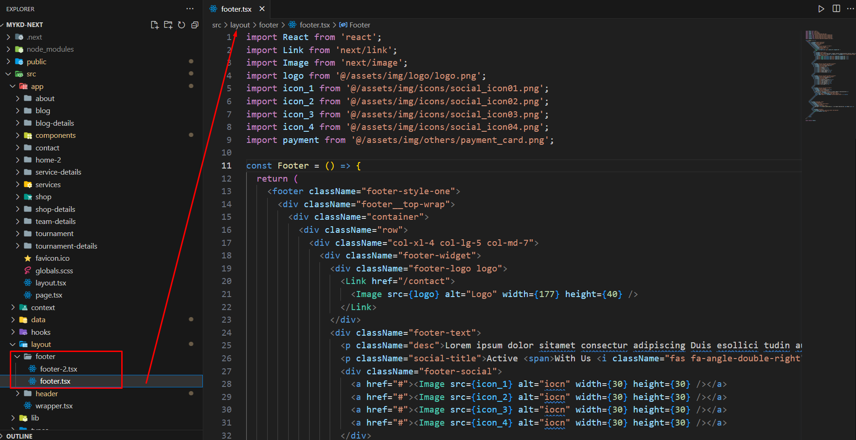Place cursor on line 11 'const Footer'
856x440 pixels.
[304, 166]
